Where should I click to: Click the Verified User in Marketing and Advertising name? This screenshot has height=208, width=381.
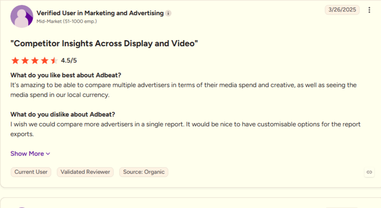point(100,13)
